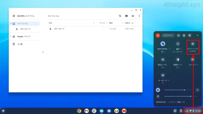Image resolution: width=203 pixels, height=114 pixels.
Task: Select the ダウンロード folder row in file list
Action: tap(95, 29)
